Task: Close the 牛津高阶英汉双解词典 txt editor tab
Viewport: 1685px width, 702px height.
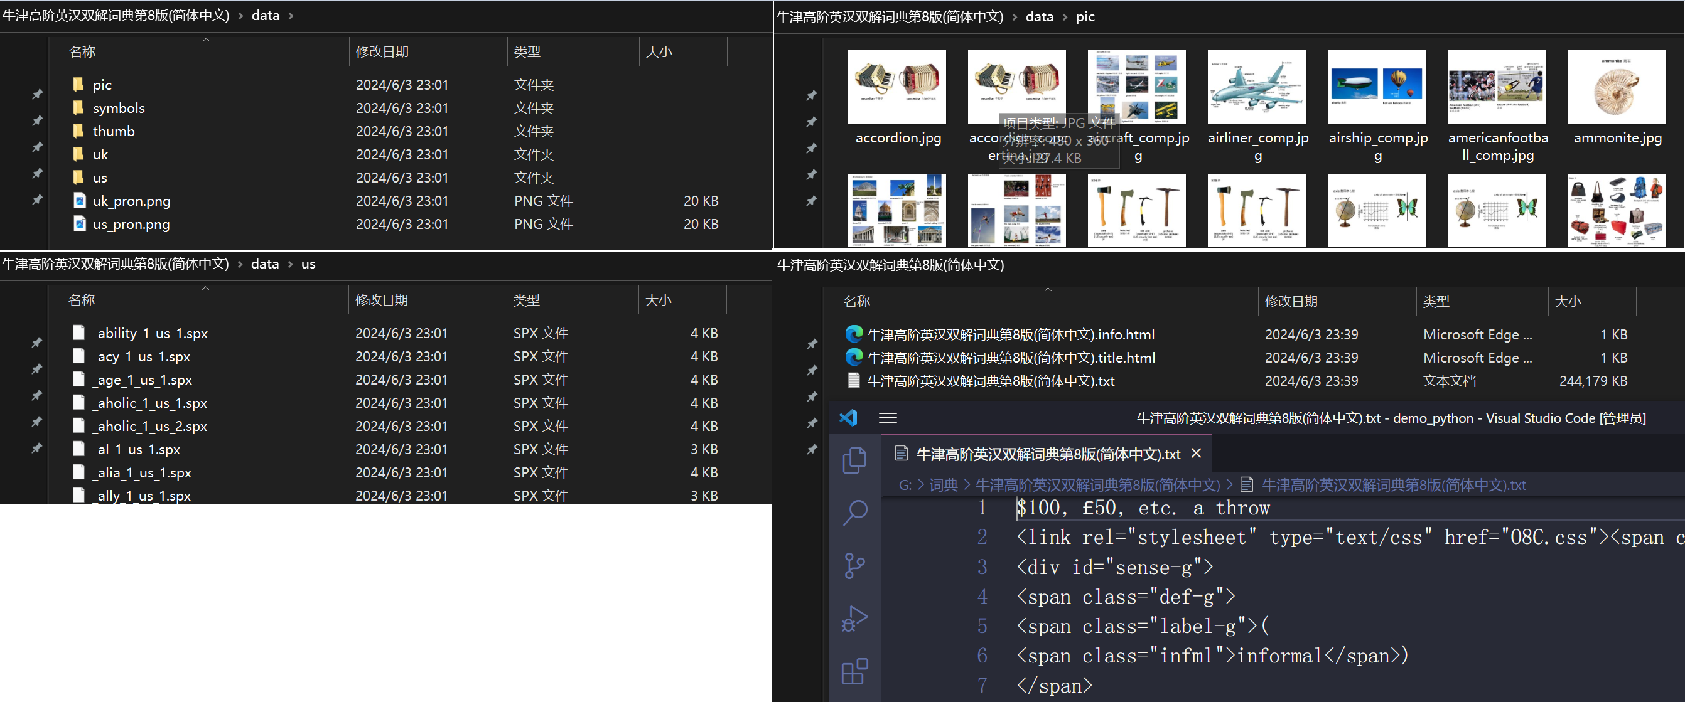Action: [1197, 453]
